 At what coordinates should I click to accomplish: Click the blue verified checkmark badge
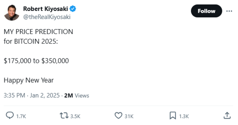[x=73, y=9]
